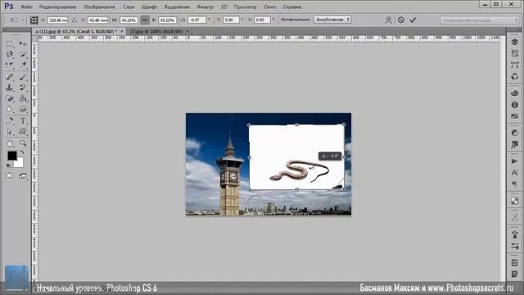The height and width of the screenshot is (295, 524).
Task: Open Layers panel from right dock
Action: [x=515, y=42]
